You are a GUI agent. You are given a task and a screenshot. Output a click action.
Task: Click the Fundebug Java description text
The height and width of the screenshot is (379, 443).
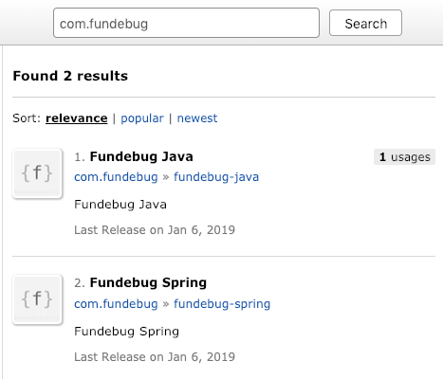coord(120,205)
